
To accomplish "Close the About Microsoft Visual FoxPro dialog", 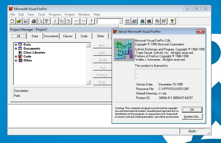I will pos(200,31).
